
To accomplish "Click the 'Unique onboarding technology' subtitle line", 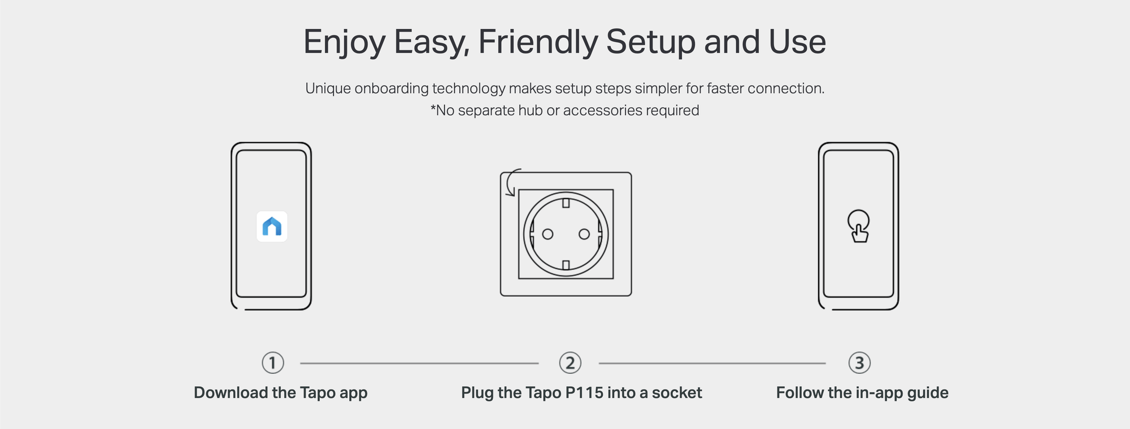I will [x=565, y=89].
